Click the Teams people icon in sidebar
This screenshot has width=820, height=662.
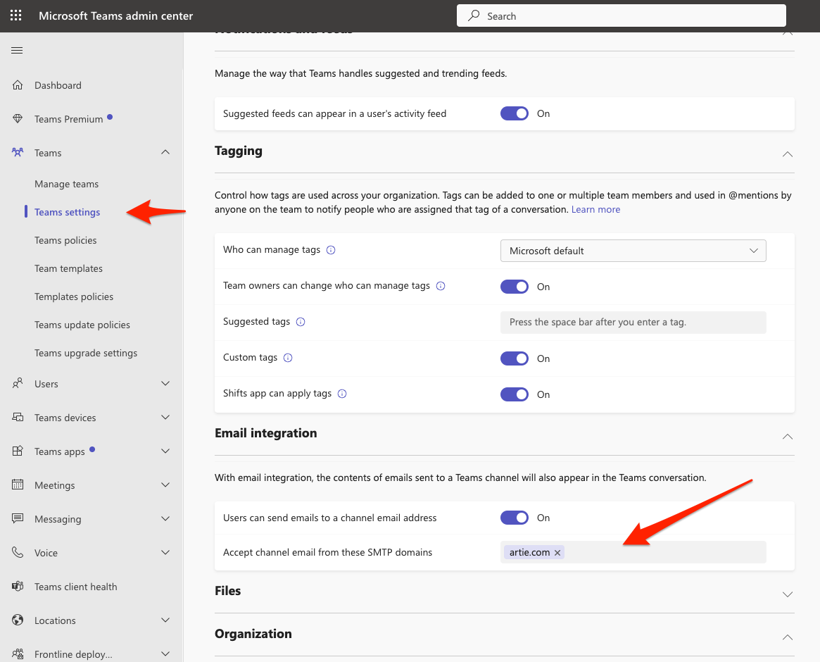click(18, 152)
